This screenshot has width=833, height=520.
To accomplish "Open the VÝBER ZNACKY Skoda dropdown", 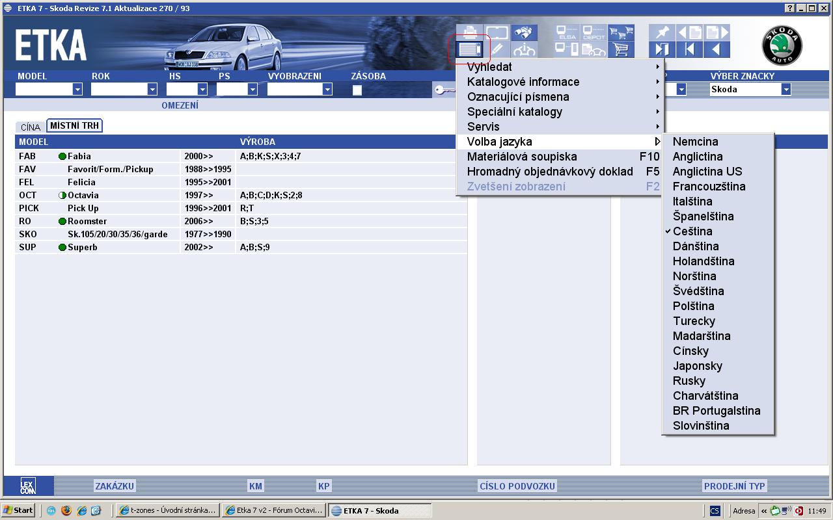I will click(785, 90).
